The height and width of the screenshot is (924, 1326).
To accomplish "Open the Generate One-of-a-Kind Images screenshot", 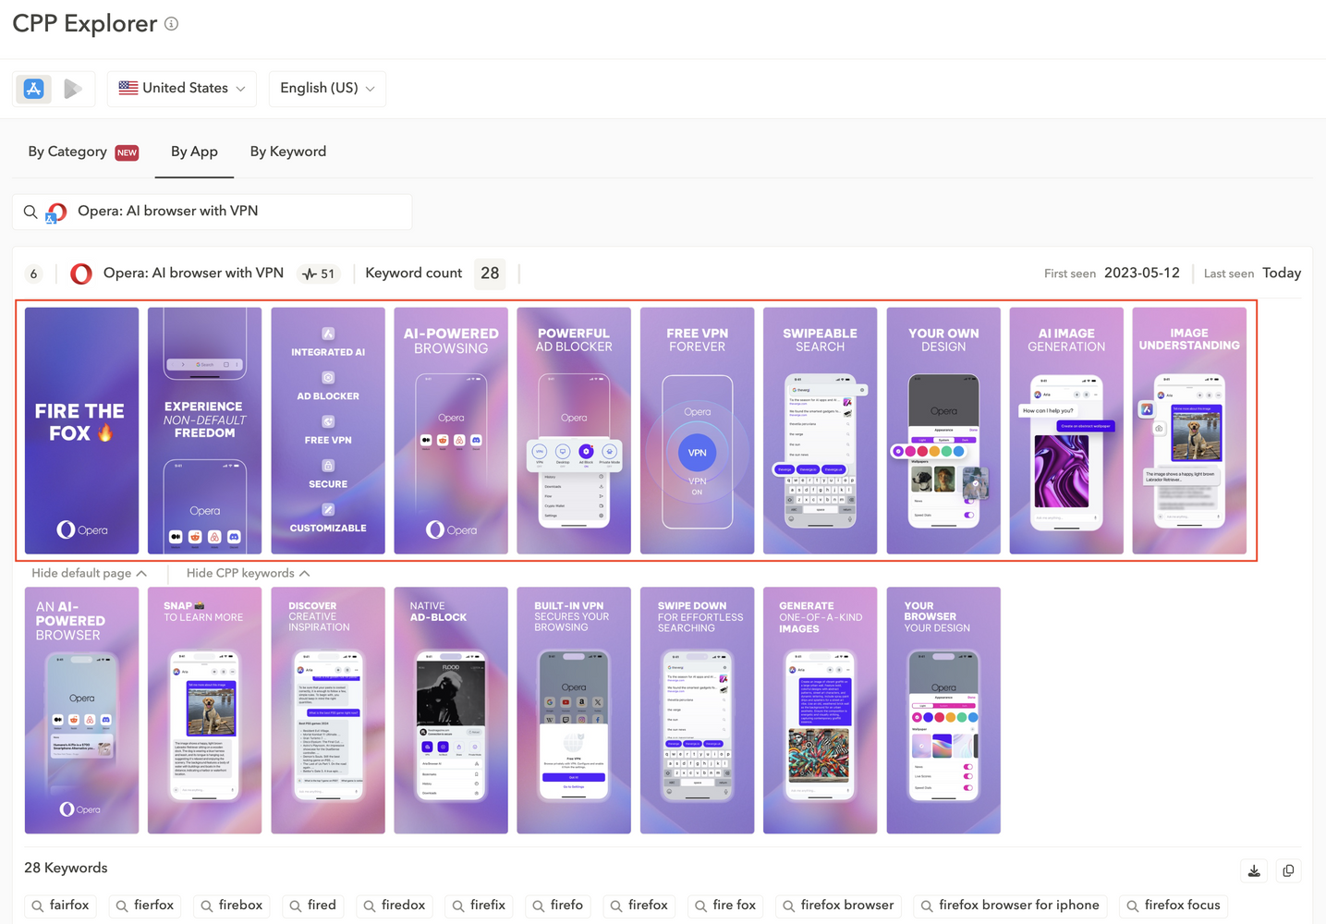I will [x=821, y=711].
